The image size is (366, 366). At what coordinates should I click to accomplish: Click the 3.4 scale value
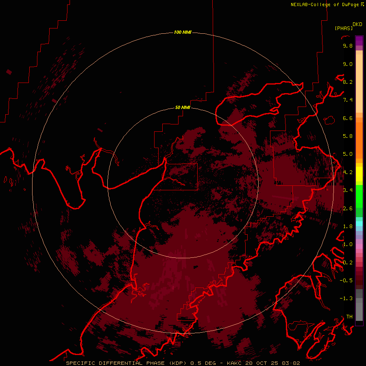[348, 190]
